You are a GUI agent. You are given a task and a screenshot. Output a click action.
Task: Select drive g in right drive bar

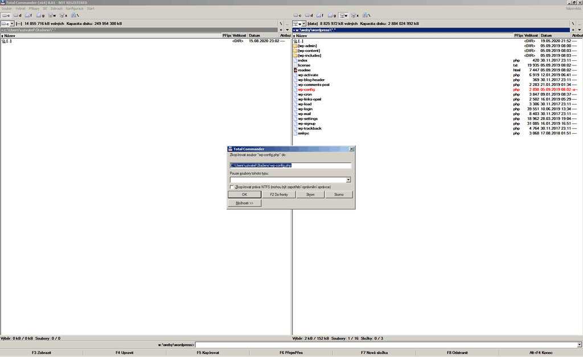point(332,15)
